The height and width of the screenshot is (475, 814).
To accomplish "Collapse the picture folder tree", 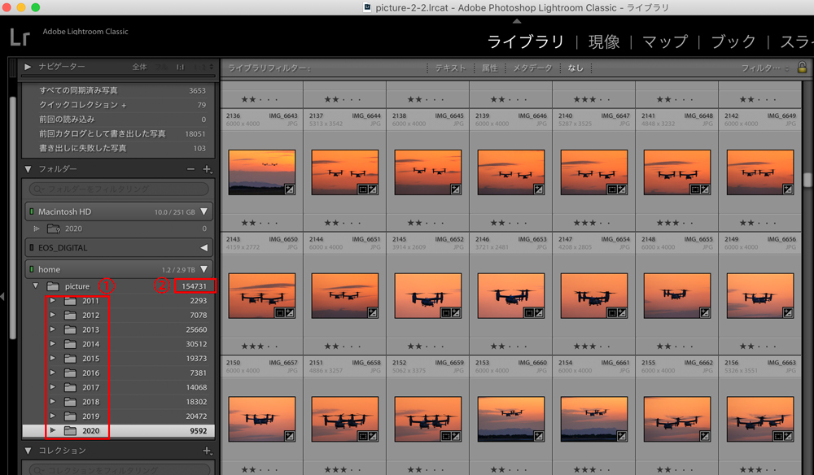I will point(35,285).
